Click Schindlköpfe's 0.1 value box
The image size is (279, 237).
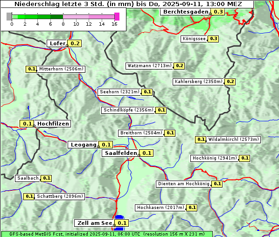click(161, 110)
